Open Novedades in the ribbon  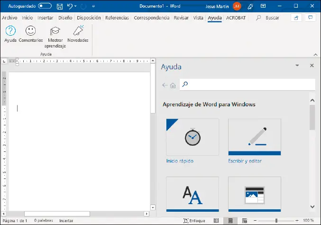click(78, 31)
